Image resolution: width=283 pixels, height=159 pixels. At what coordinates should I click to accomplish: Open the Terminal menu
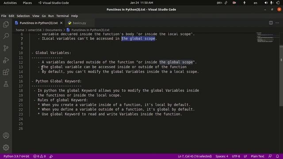(62, 16)
